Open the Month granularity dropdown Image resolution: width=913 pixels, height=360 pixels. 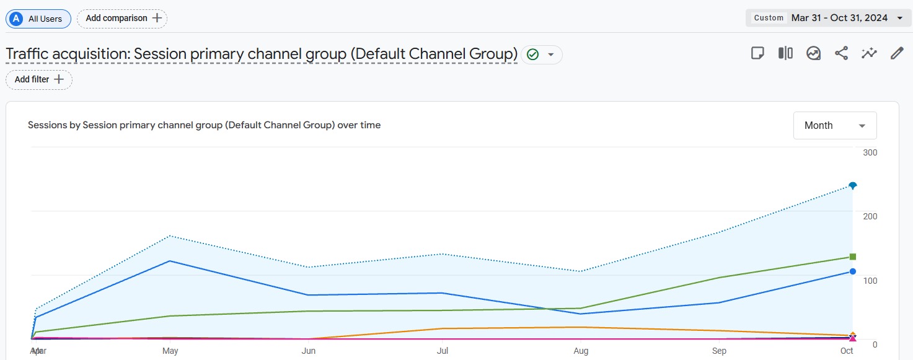point(834,125)
